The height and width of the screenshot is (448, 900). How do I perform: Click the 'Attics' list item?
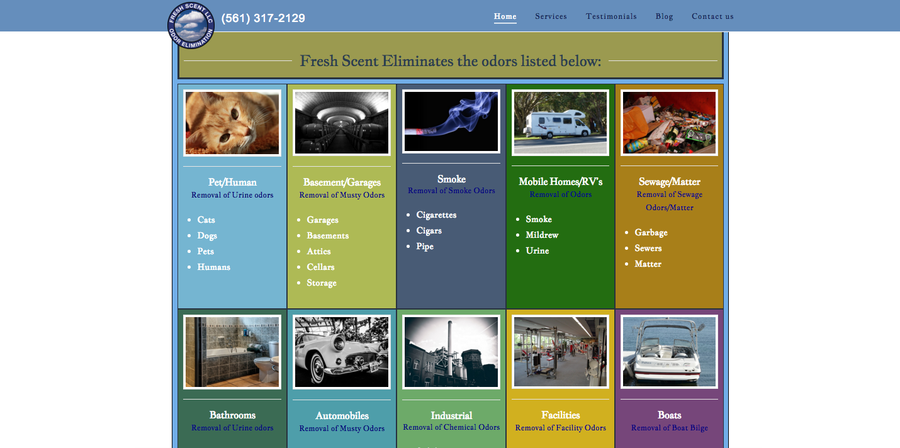click(x=318, y=252)
